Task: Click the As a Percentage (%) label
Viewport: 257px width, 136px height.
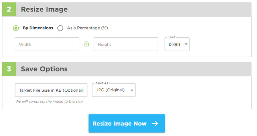Action: pyautogui.click(x=87, y=28)
